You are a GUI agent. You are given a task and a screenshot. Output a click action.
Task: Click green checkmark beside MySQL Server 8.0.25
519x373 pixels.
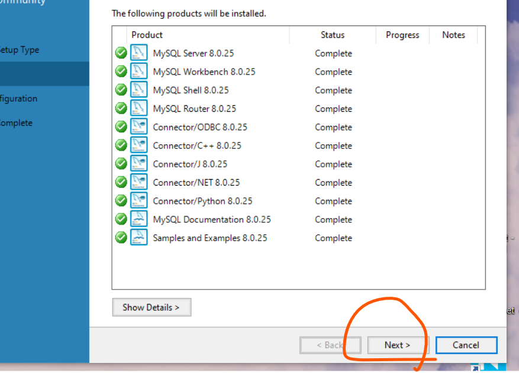point(121,53)
